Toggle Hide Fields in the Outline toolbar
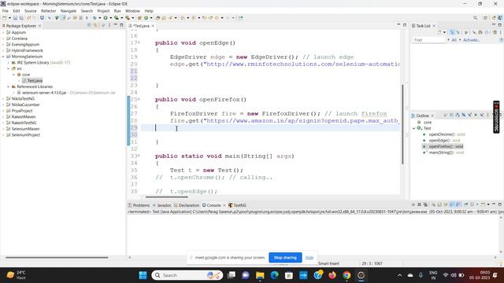Image resolution: width=504 pixels, height=283 pixels. 464,115
